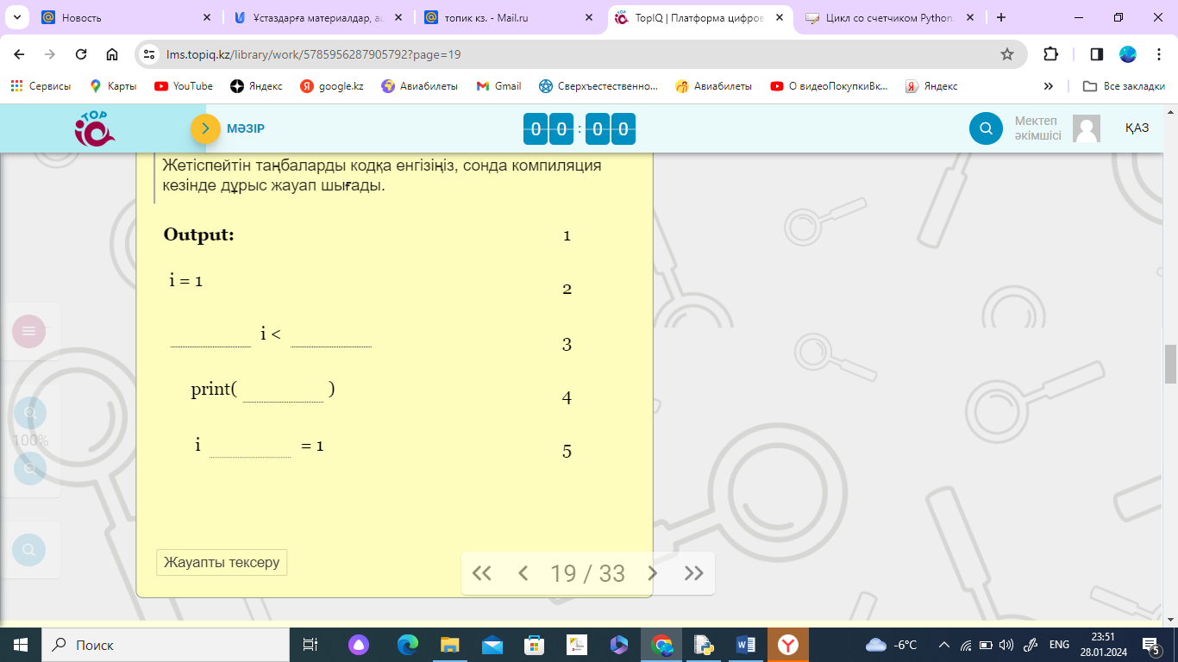Open the YouTube bookmark
1178x662 pixels.
(x=184, y=86)
